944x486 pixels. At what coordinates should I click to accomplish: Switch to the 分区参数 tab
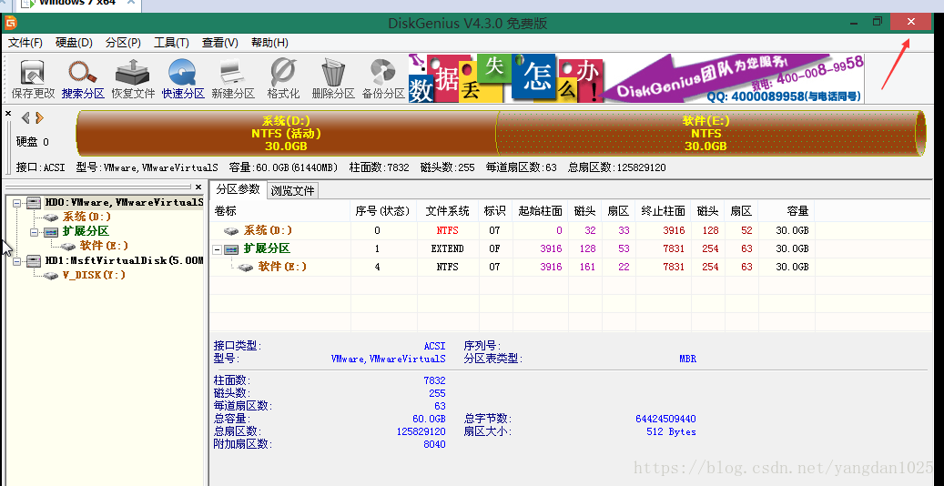tap(238, 189)
